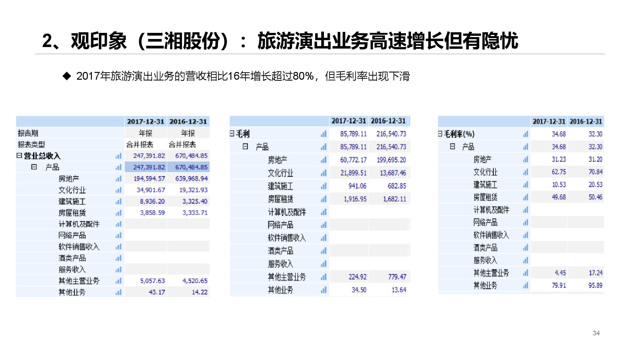Screen dimensions: 640x360
Task: Click chart icon beside 其他业务 in revenue table
Action: coord(119,292)
